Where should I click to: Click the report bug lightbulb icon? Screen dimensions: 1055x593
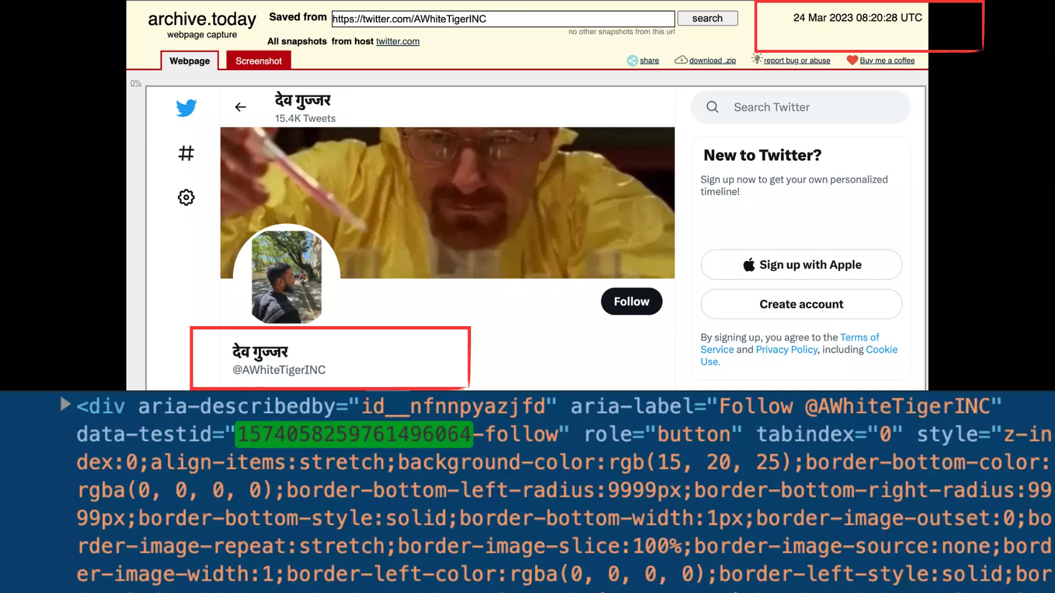[757, 59]
